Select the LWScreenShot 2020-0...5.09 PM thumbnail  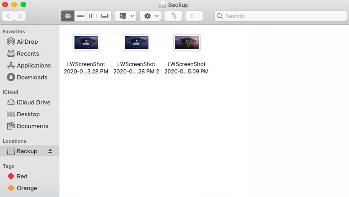coord(187,43)
